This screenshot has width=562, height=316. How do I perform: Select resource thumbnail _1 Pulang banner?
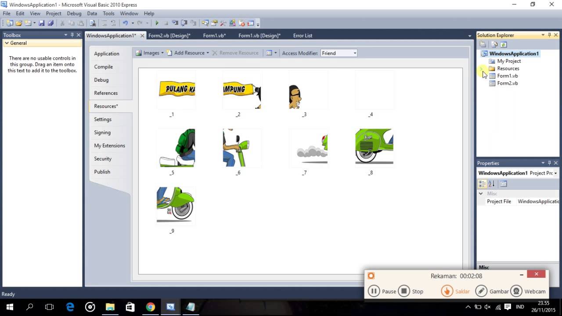[x=176, y=90]
